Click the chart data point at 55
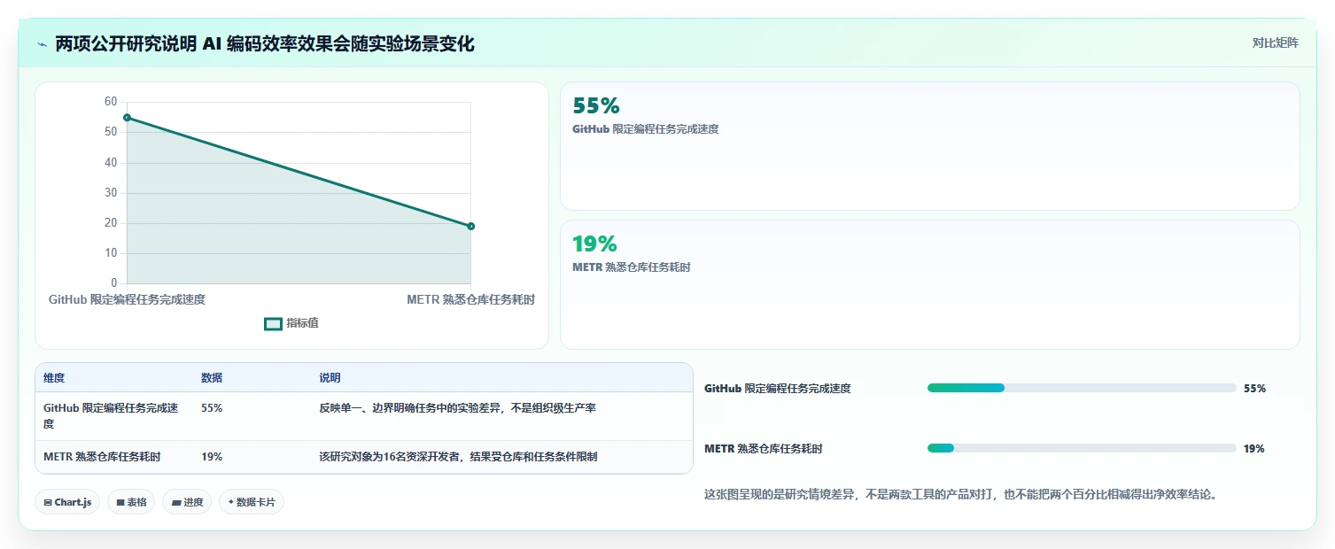Image resolution: width=1335 pixels, height=549 pixels. (x=127, y=118)
